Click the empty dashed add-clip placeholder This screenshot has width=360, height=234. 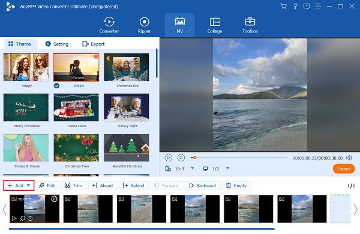point(340,209)
